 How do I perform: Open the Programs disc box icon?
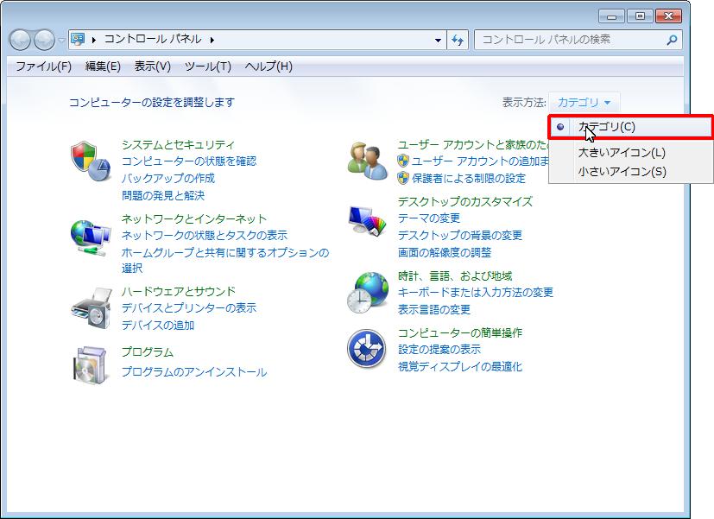click(x=90, y=364)
